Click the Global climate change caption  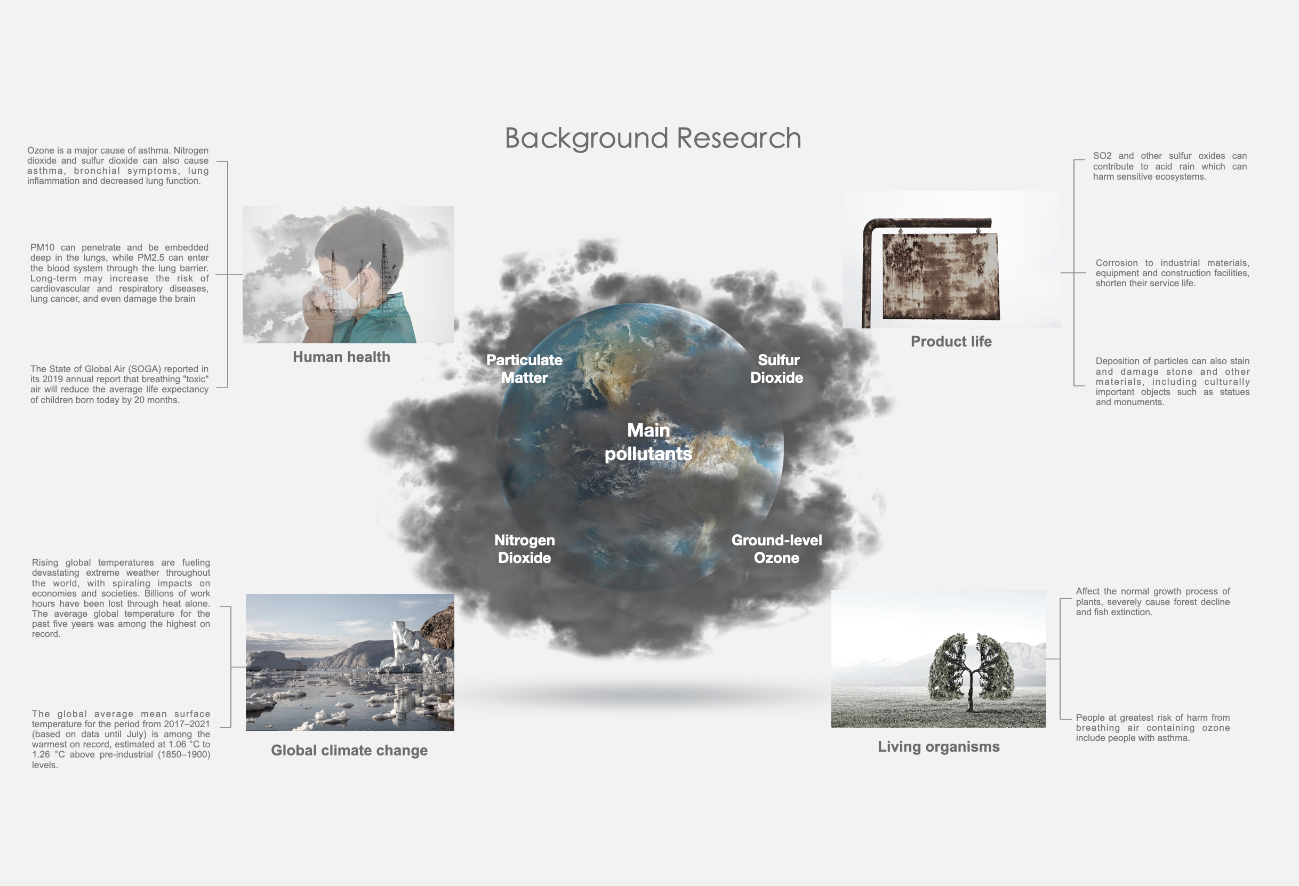(x=349, y=750)
